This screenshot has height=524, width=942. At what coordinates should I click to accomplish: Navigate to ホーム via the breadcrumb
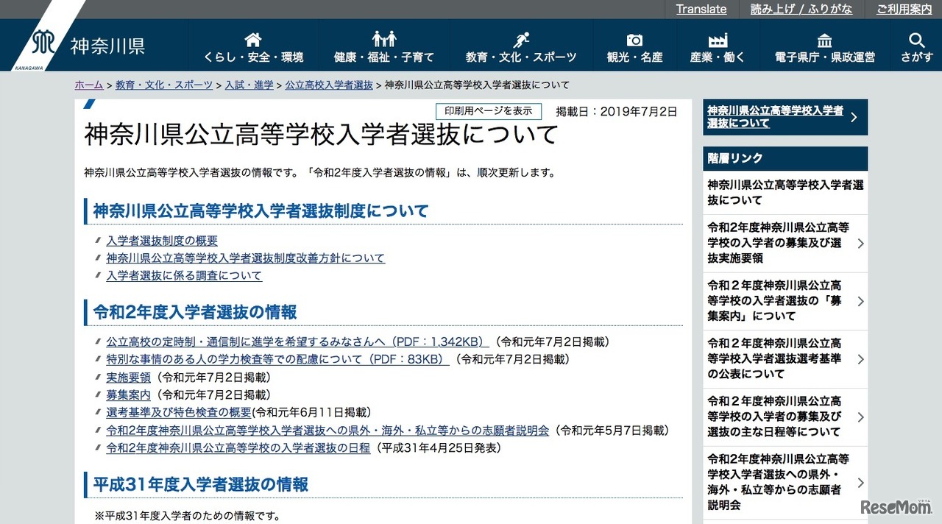(x=88, y=85)
